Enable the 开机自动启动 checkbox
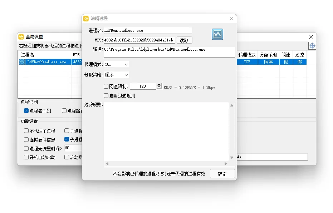 pos(26,157)
